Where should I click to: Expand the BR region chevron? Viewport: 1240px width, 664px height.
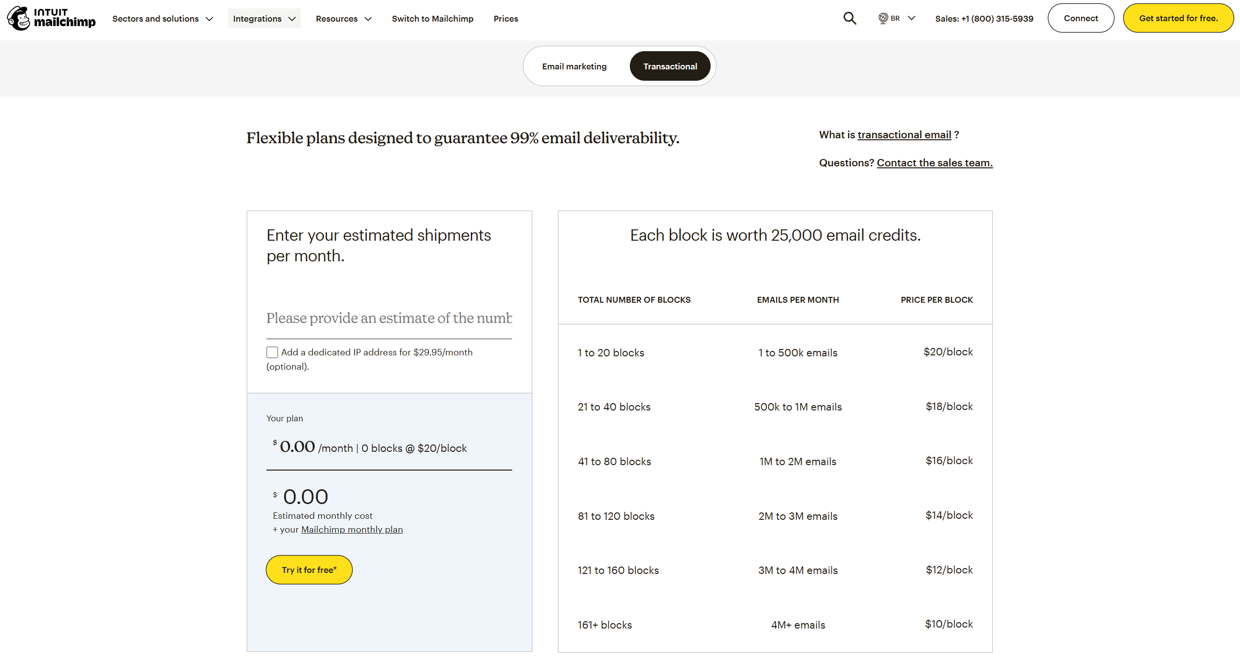[912, 18]
